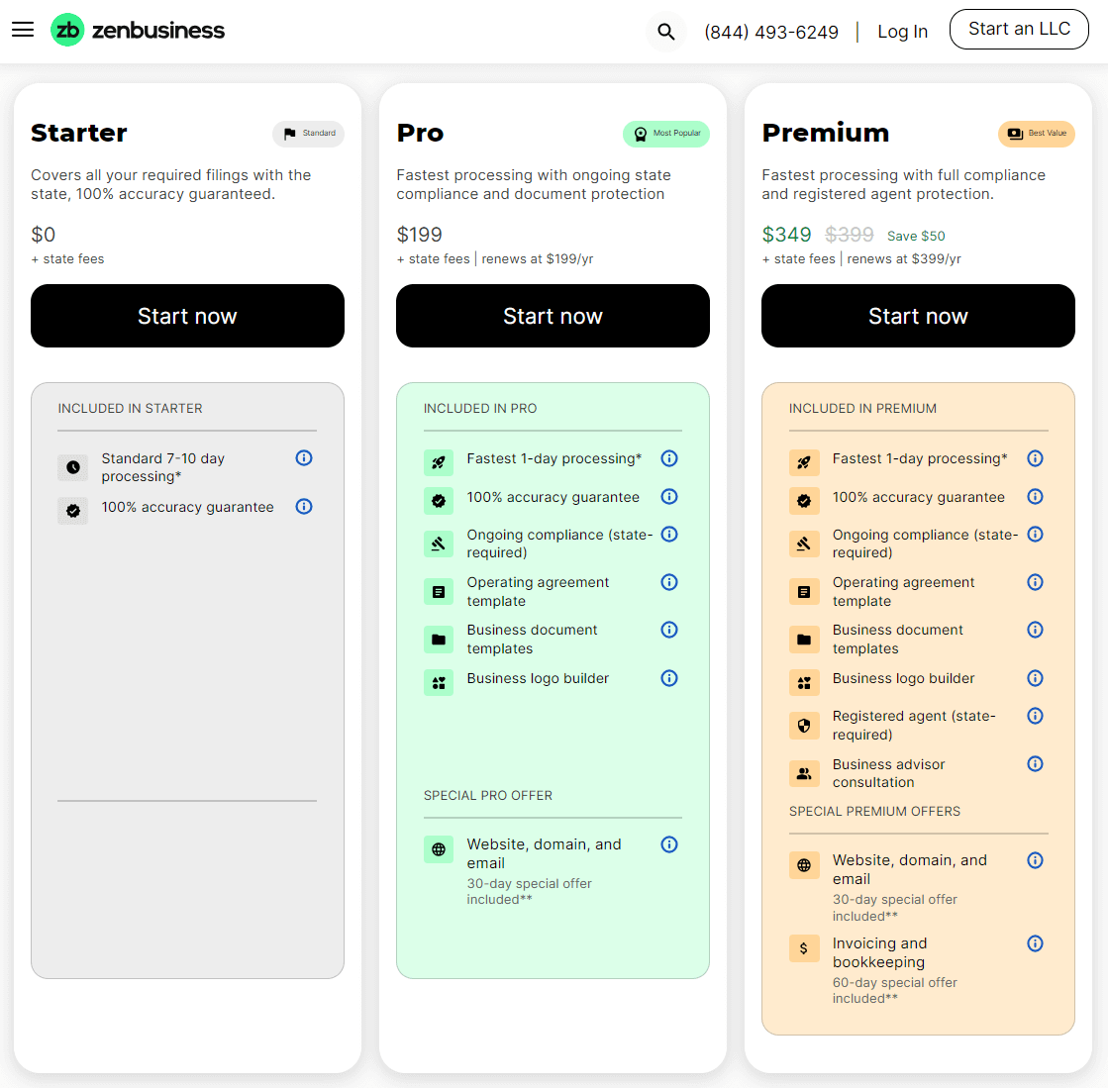Screen dimensions: 1108x1088
Task: Open info for Standard 7-10 day processing
Action: pyautogui.click(x=304, y=457)
